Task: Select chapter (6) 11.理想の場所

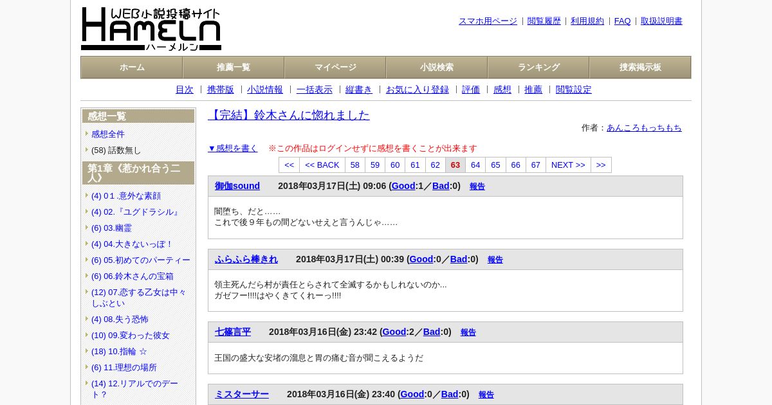Action: pos(124,368)
